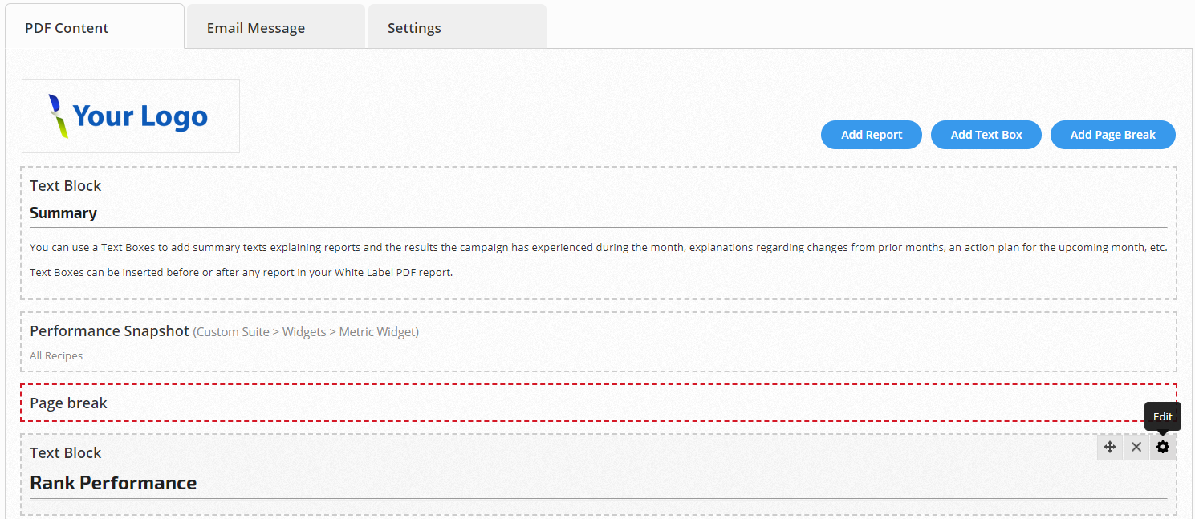The height and width of the screenshot is (519, 1195).
Task: Go to the Settings tab
Action: 414,28
